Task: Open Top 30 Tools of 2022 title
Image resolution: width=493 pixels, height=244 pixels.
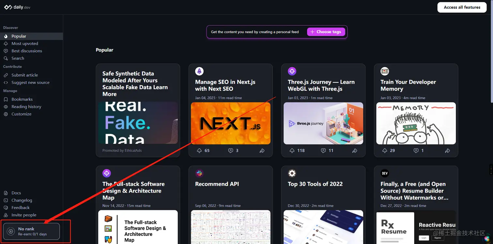Action: coord(315,184)
